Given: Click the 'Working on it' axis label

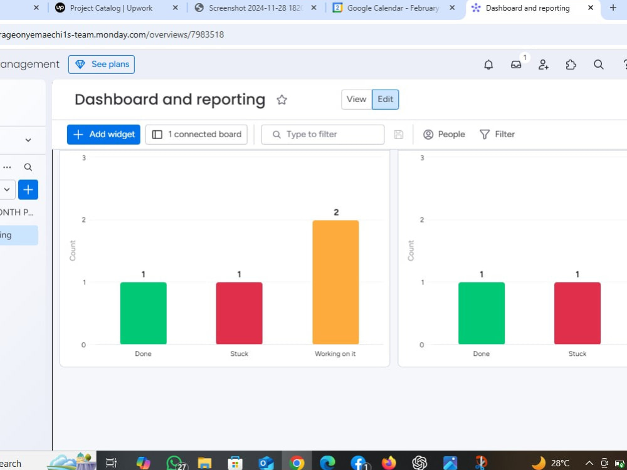Looking at the screenshot, I should click(335, 353).
